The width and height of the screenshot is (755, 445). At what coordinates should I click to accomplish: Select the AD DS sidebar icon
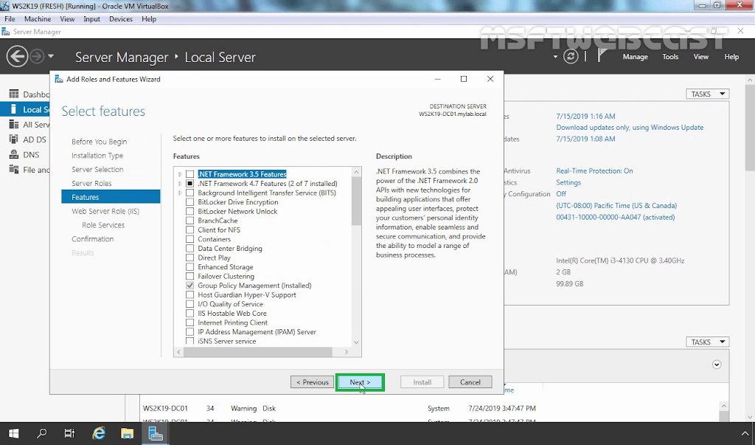pyautogui.click(x=14, y=139)
